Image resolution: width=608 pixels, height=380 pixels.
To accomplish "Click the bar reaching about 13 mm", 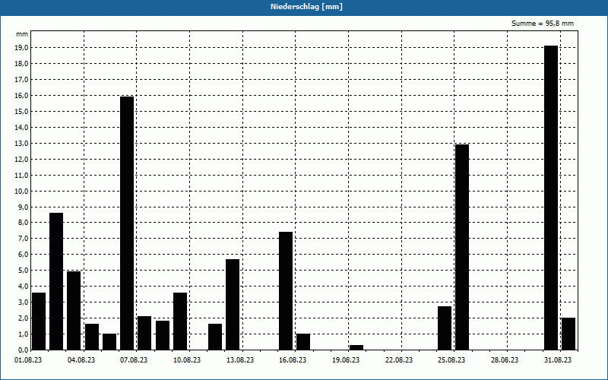I will pos(462,248).
